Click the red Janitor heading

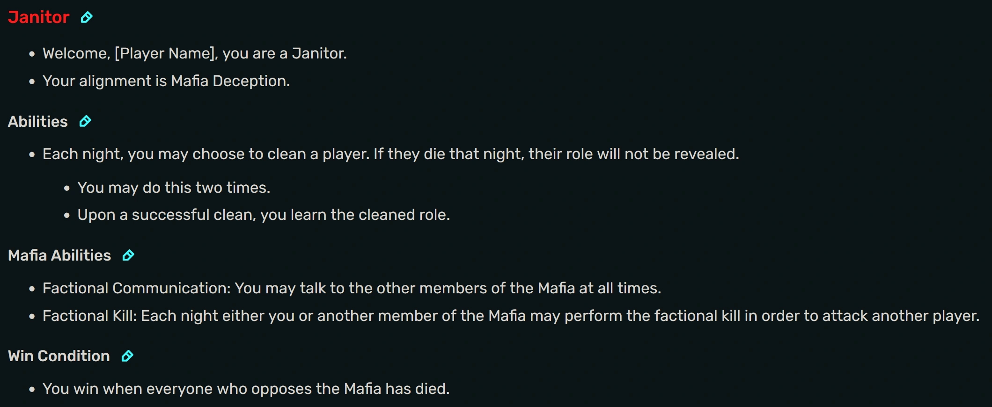[39, 17]
